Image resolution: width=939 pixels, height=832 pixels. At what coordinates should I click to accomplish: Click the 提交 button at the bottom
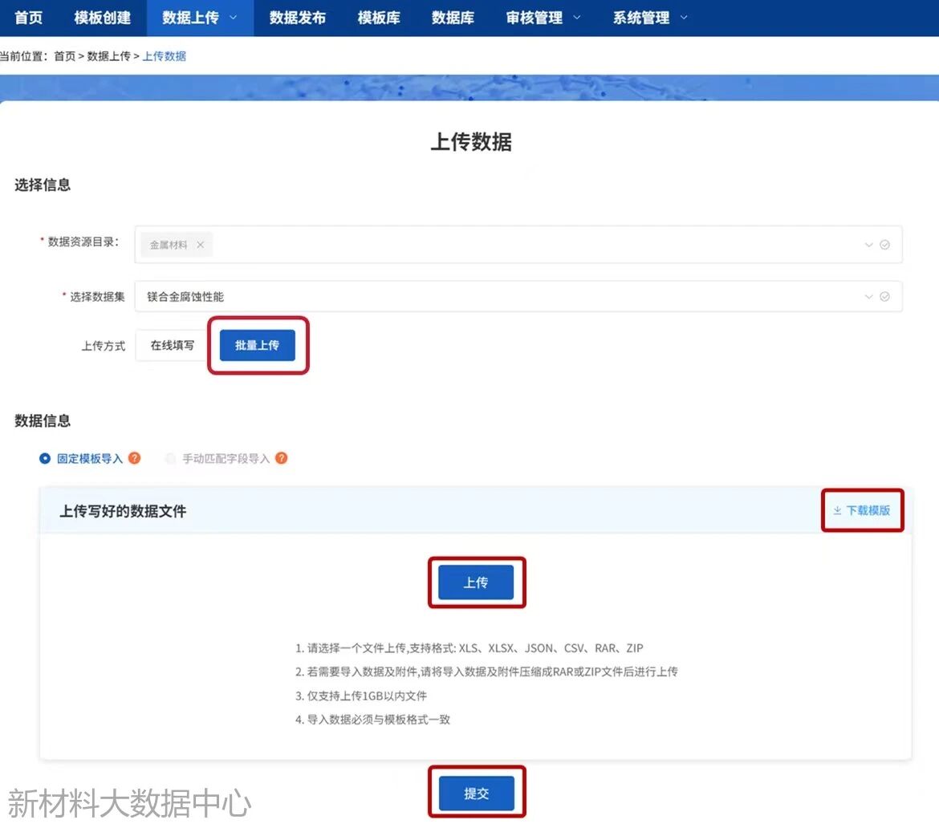(x=476, y=793)
